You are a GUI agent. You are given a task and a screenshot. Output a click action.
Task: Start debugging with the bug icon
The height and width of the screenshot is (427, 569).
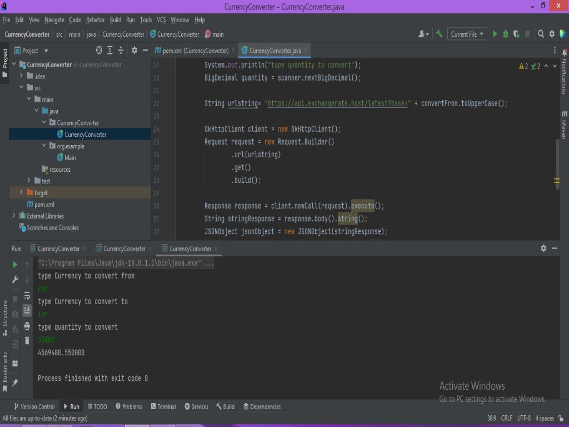pyautogui.click(x=506, y=34)
